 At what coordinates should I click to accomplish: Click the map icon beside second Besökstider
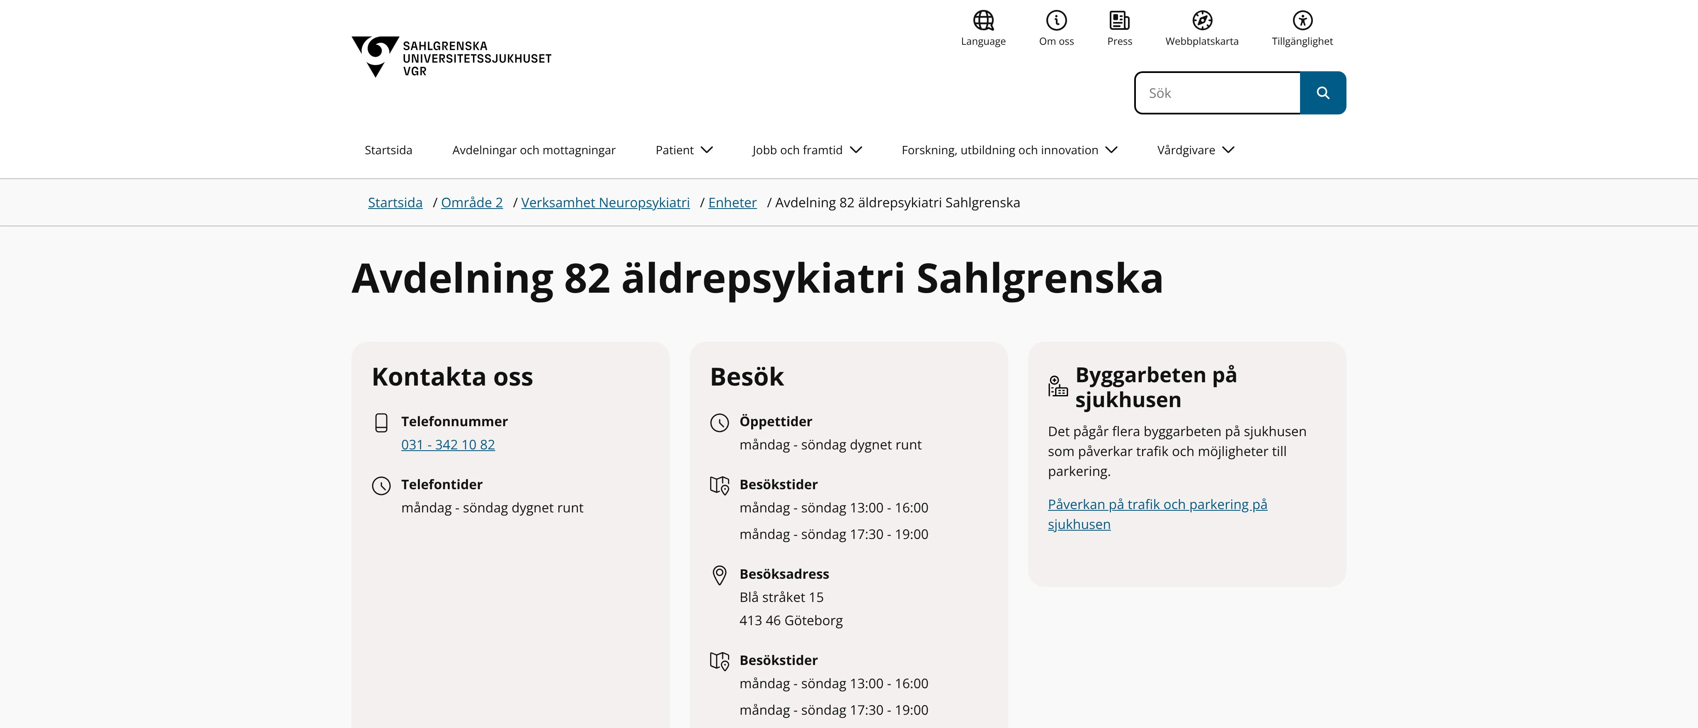click(x=719, y=661)
